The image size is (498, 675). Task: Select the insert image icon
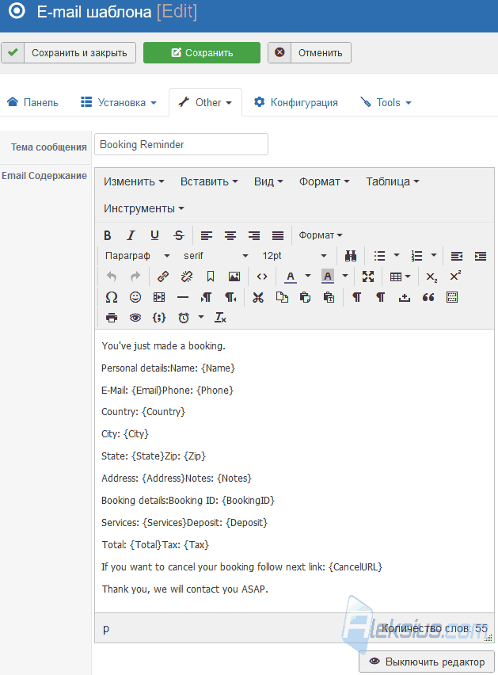(234, 276)
